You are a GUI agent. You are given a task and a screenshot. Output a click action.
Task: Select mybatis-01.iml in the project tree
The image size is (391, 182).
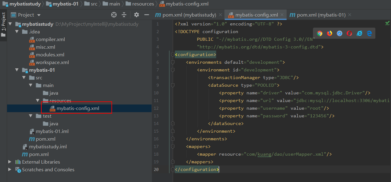[52, 131]
